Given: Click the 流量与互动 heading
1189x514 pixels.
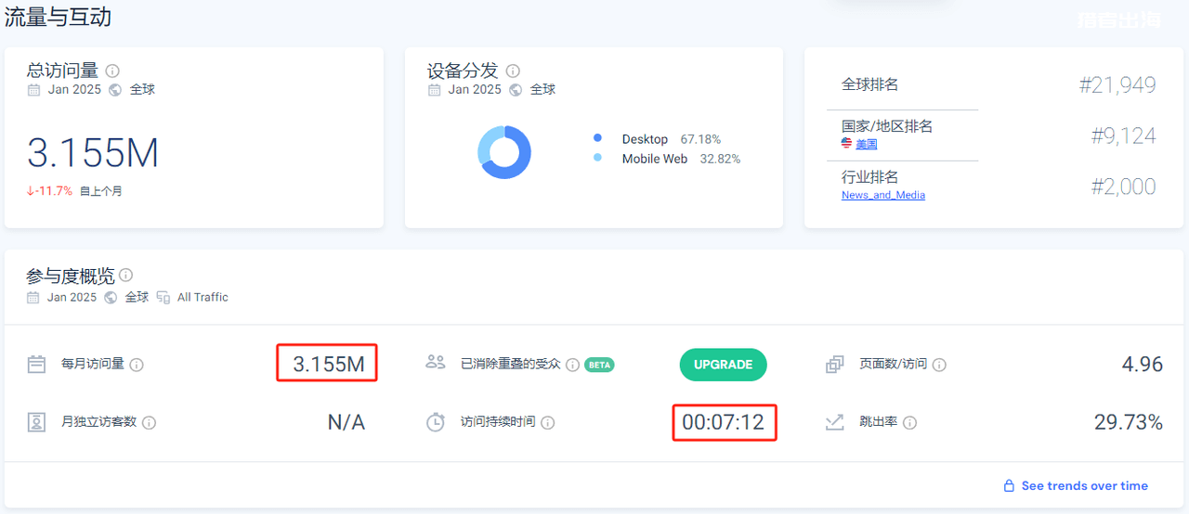Looking at the screenshot, I should click(x=58, y=17).
